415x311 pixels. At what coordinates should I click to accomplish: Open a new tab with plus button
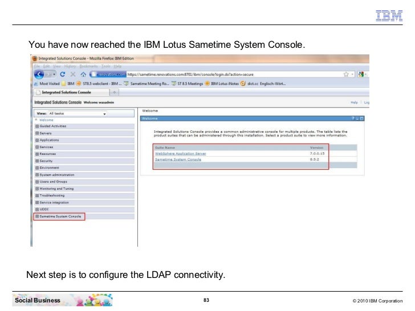pyautogui.click(x=115, y=92)
